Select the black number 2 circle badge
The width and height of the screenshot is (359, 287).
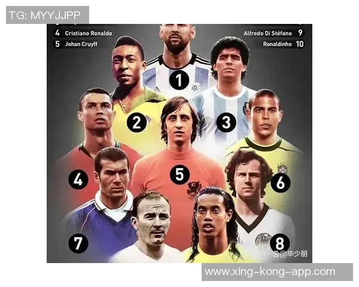pos(136,123)
